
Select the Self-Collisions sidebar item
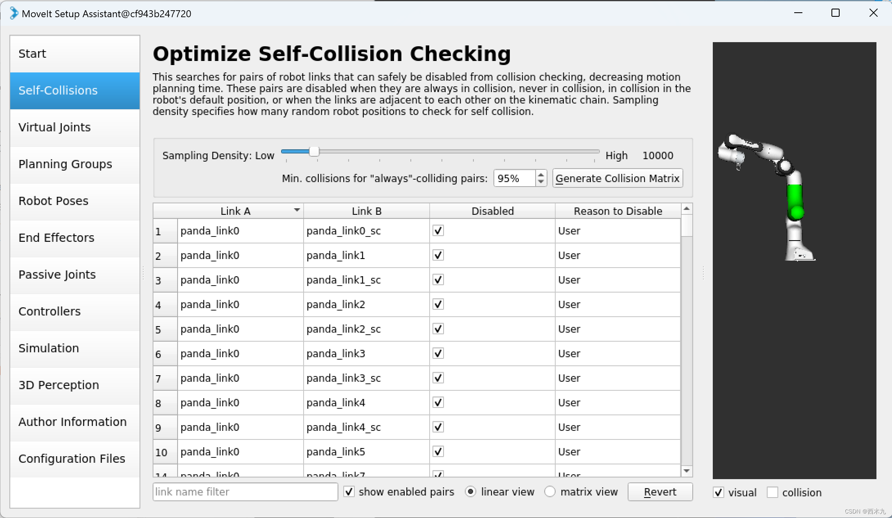[75, 91]
